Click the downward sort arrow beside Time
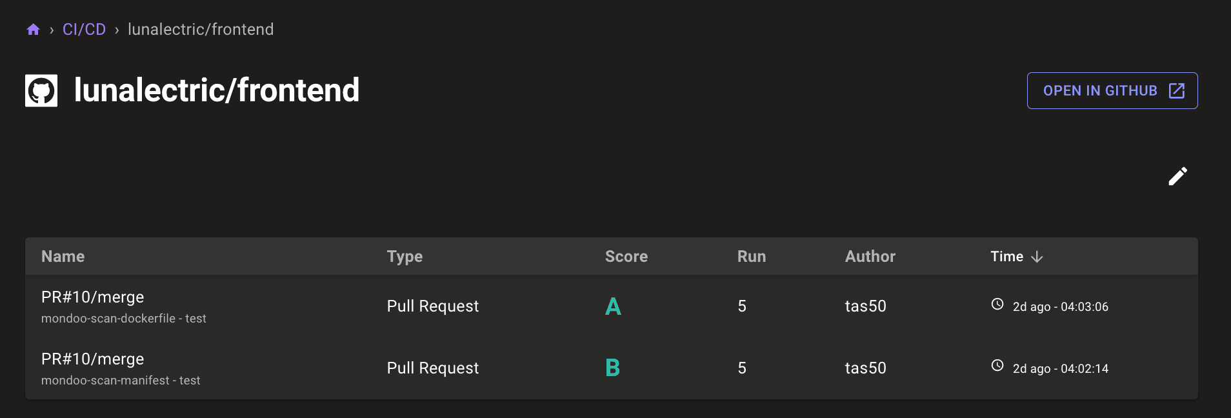 coord(1037,256)
